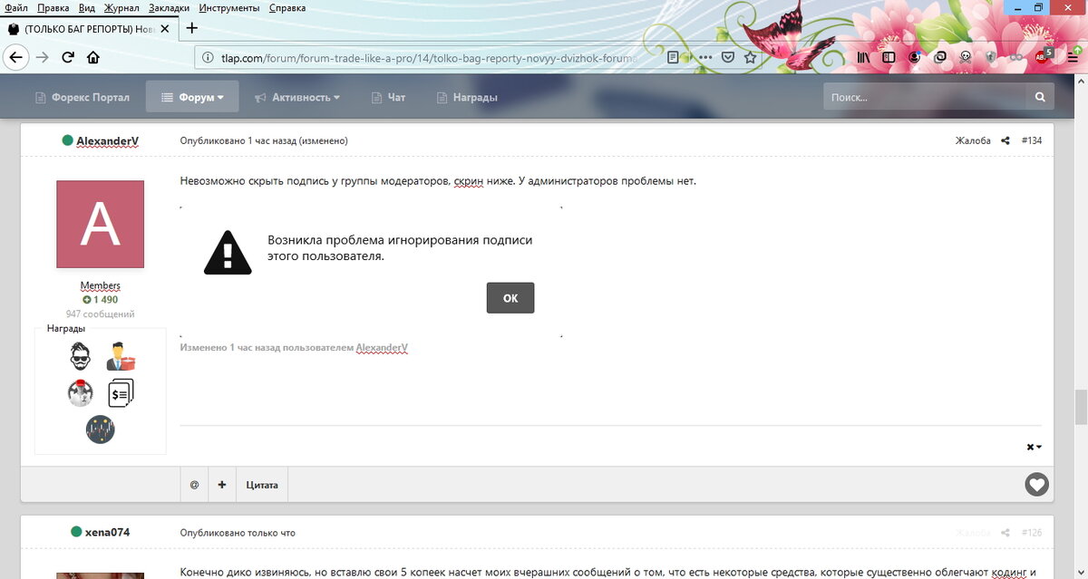Submit search with magnifier icon
The width and height of the screenshot is (1088, 579).
click(1040, 97)
